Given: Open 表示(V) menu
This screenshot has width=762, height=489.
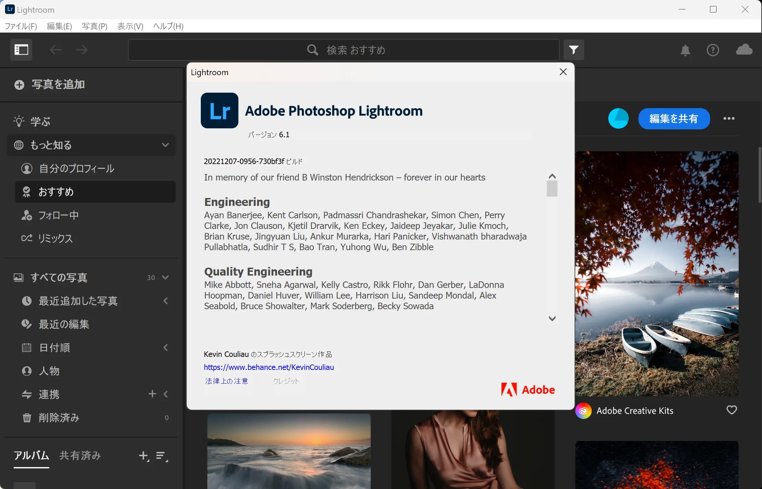Looking at the screenshot, I should 130,26.
